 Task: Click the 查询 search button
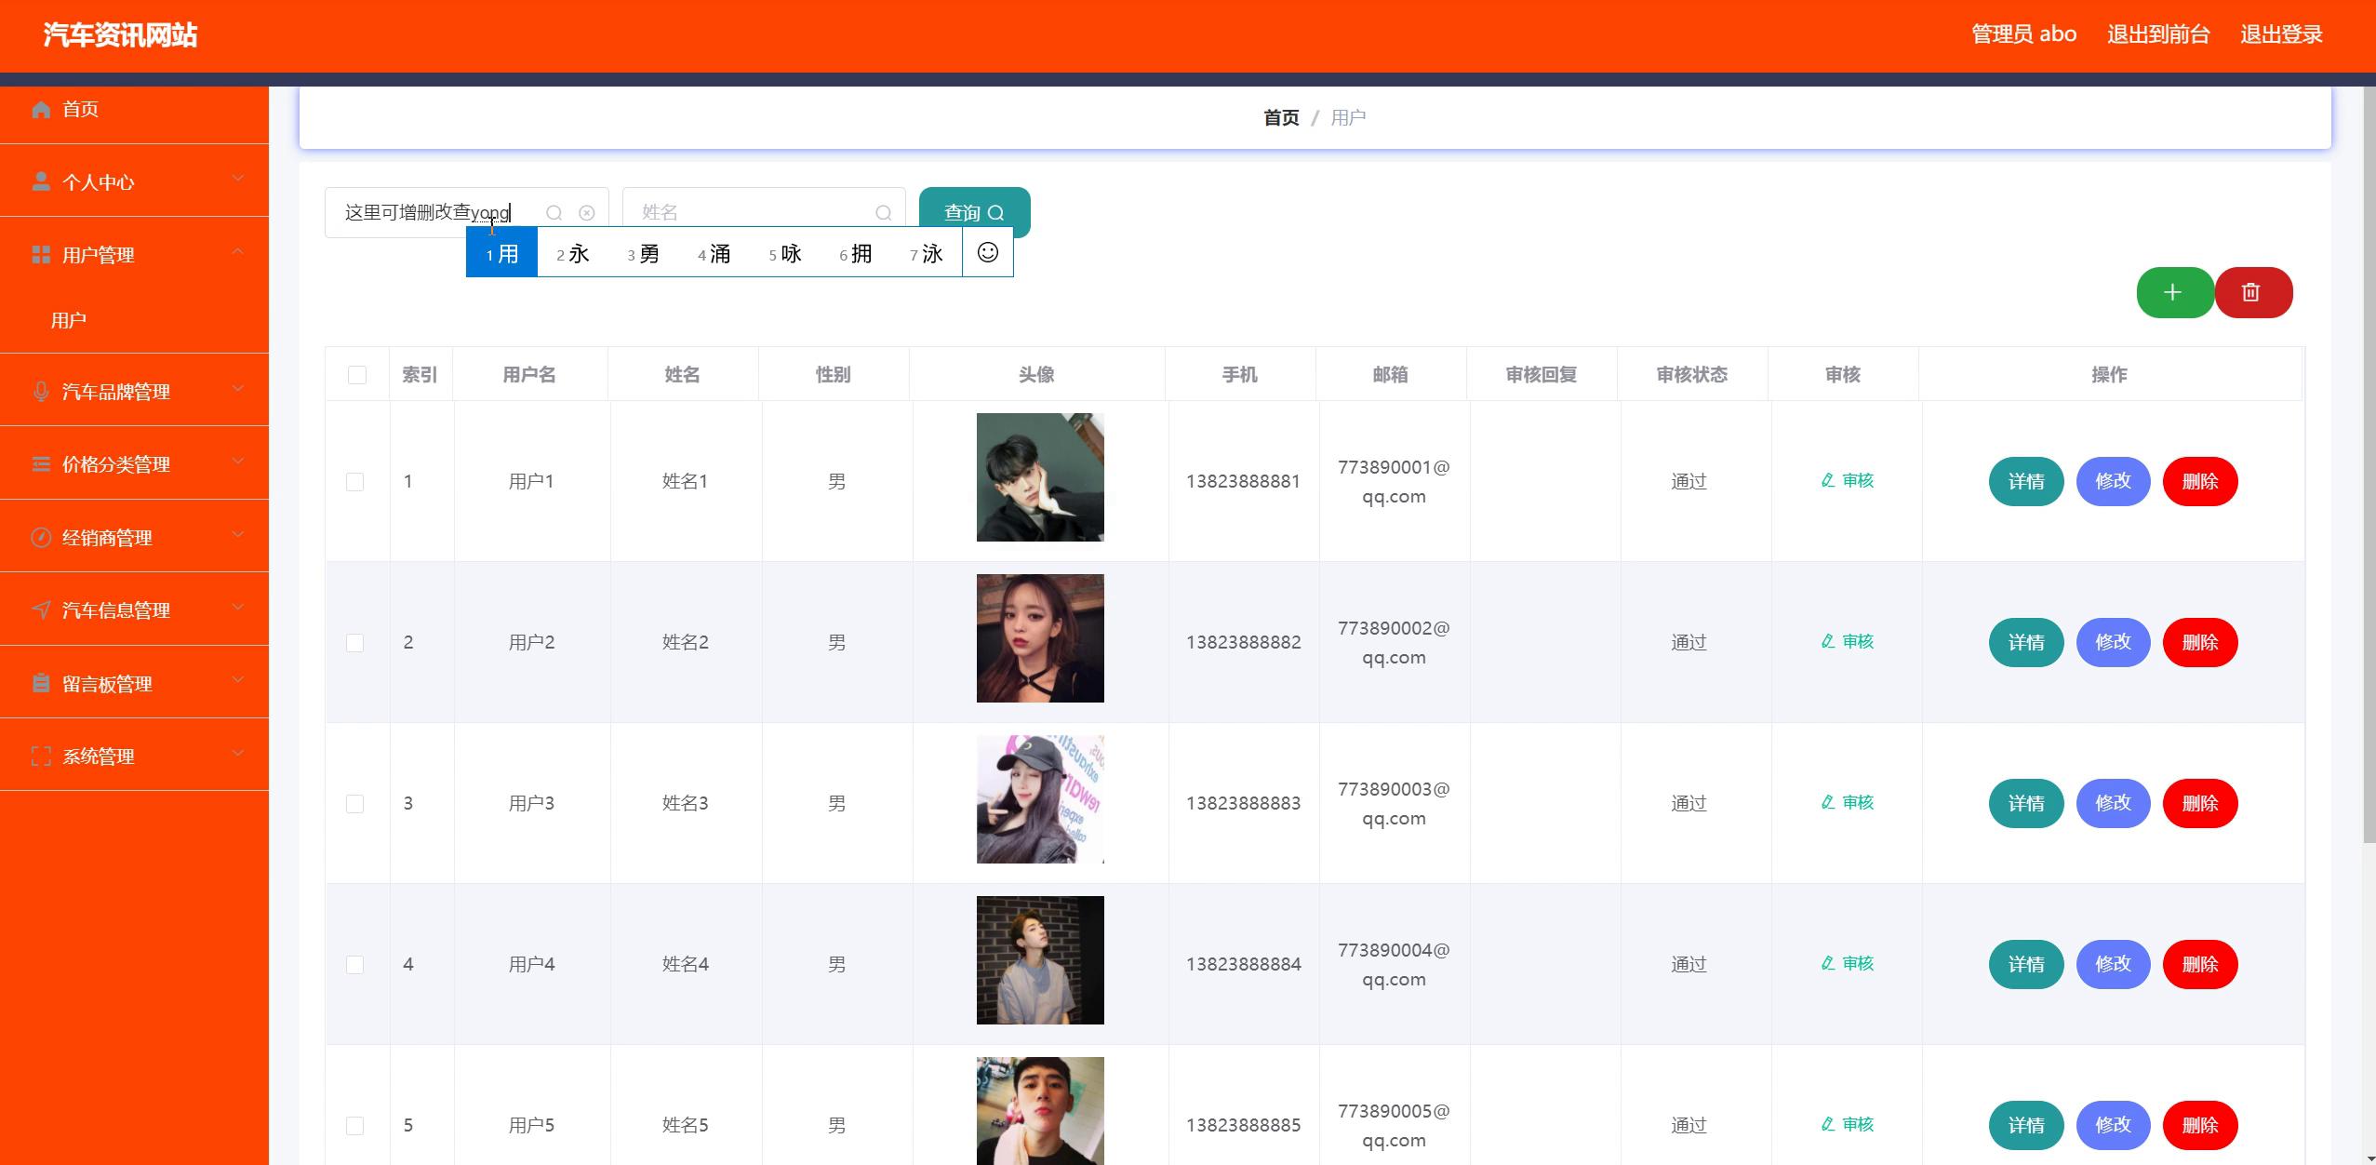(x=973, y=213)
